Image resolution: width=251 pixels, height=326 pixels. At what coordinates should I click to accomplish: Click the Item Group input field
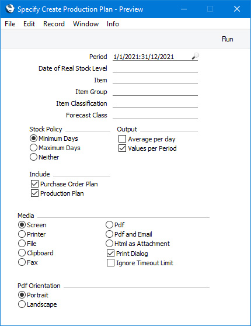point(155,92)
